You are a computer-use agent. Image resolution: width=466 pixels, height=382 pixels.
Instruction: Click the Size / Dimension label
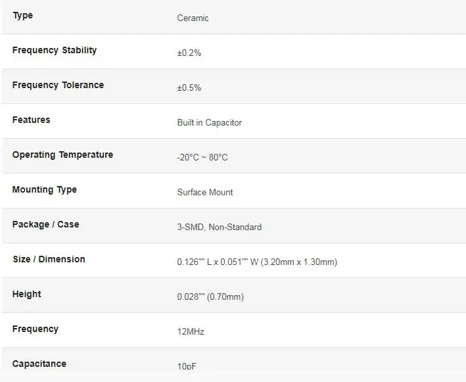pyautogui.click(x=49, y=260)
